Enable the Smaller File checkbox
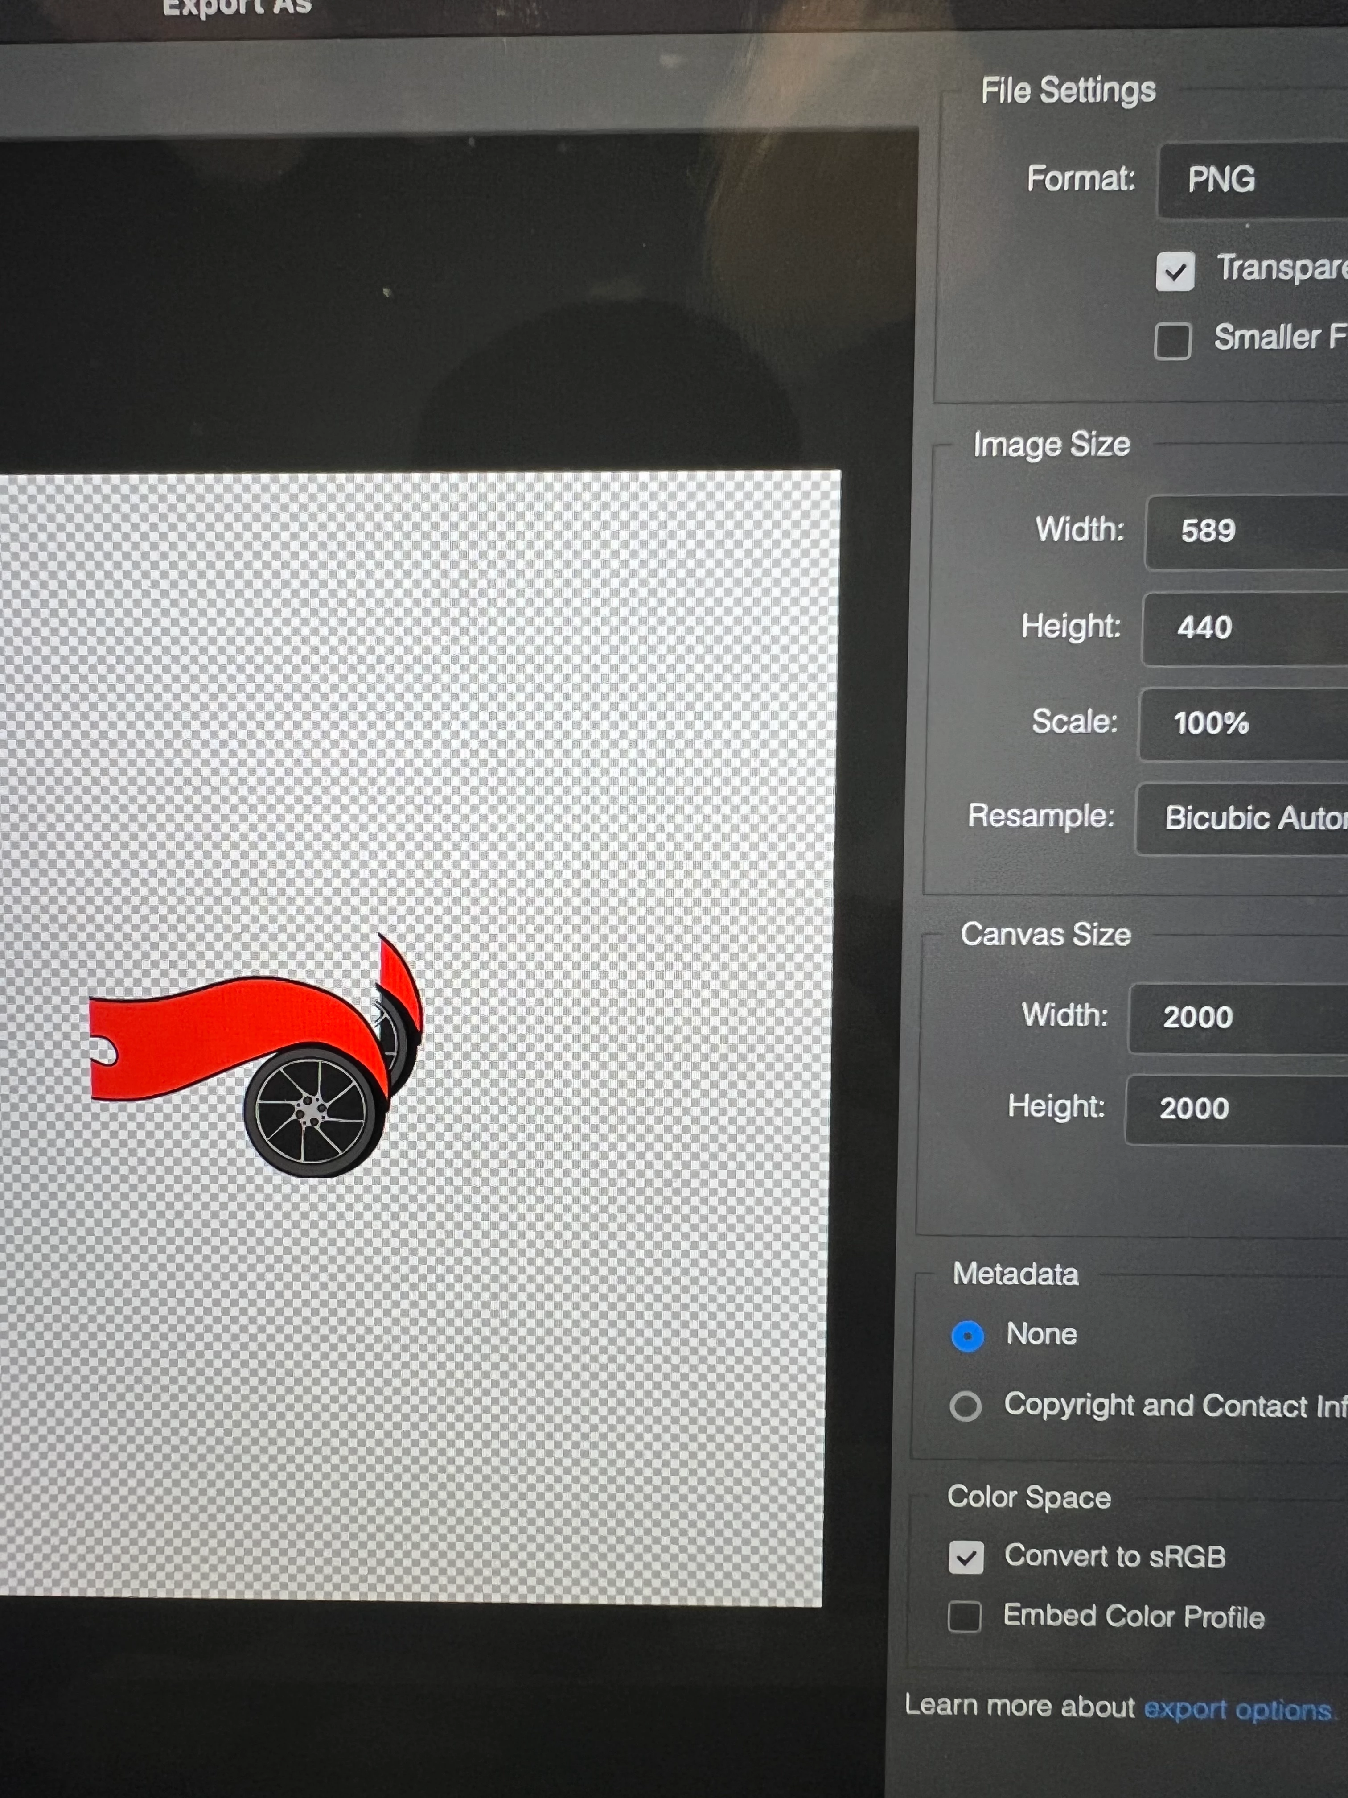Viewport: 1348px width, 1798px height. coord(1172,341)
